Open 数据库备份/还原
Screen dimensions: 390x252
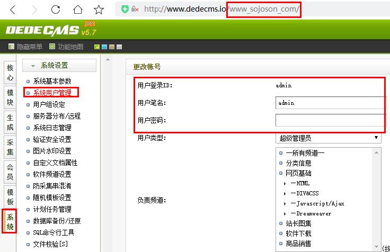click(57, 221)
